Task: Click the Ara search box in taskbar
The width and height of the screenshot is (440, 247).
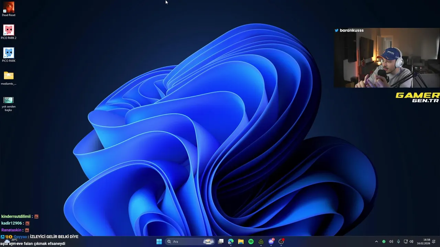Action: pyautogui.click(x=191, y=242)
